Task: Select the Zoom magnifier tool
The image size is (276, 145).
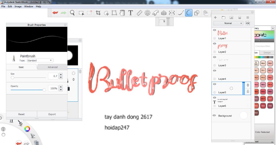Action: (72, 13)
